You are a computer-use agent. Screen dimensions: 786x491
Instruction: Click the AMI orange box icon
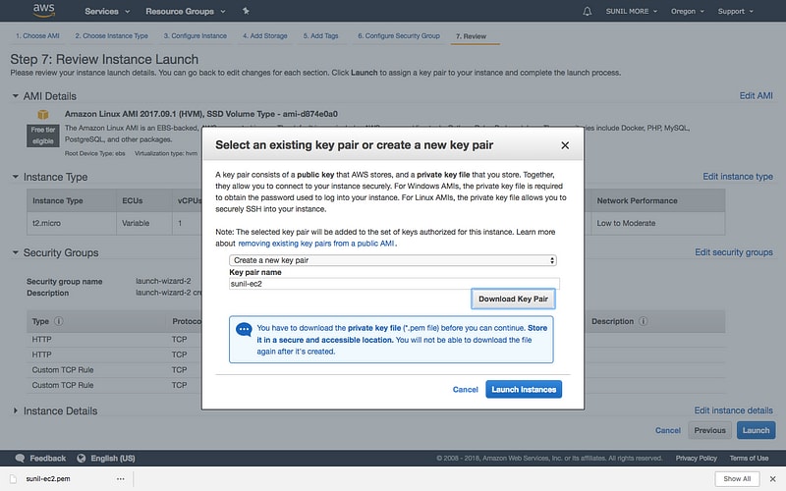43,115
